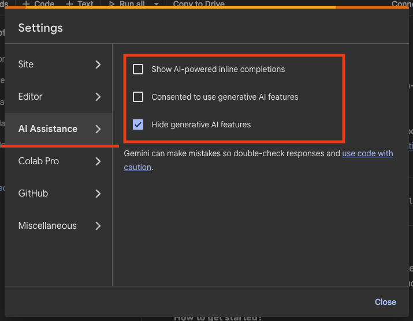Click the chevron next to Colab Pro
Viewport: 413px width, 321px height.
98,161
